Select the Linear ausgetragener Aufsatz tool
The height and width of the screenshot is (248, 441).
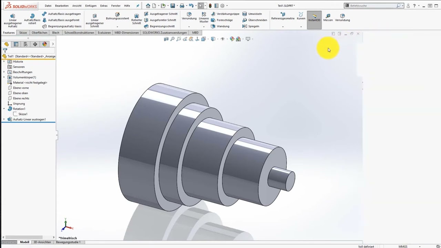click(13, 20)
